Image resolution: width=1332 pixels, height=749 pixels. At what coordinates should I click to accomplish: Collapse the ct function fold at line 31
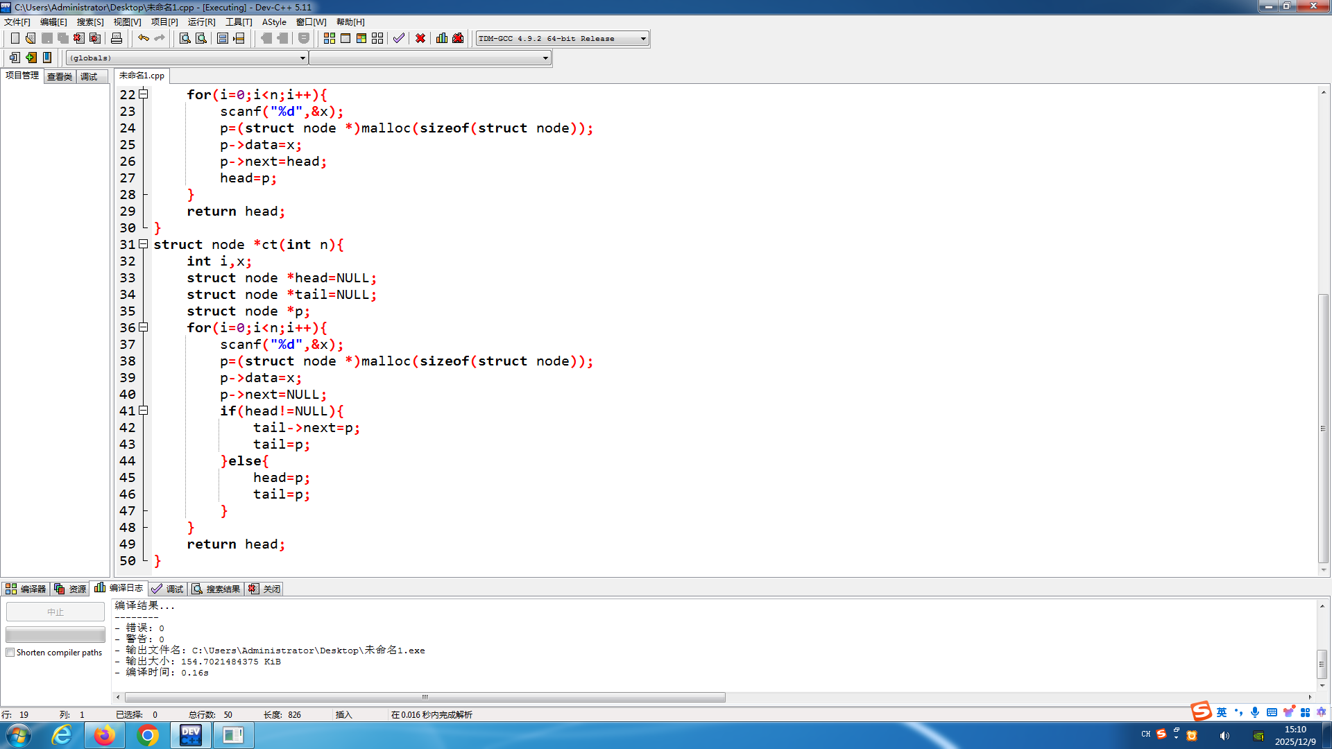(143, 244)
